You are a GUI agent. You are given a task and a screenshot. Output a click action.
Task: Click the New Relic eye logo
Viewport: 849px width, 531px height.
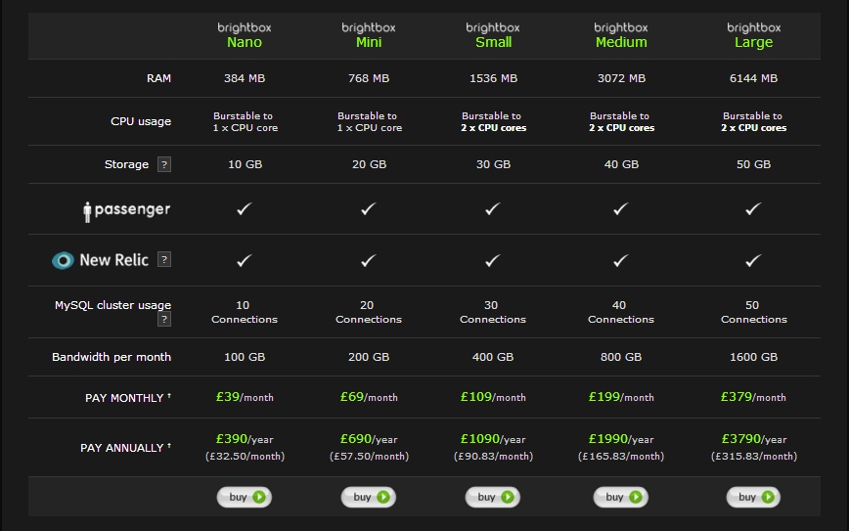tap(64, 260)
